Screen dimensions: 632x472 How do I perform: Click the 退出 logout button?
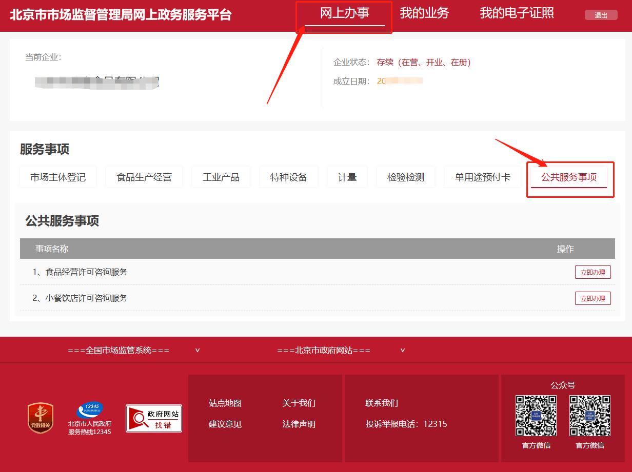coord(601,15)
